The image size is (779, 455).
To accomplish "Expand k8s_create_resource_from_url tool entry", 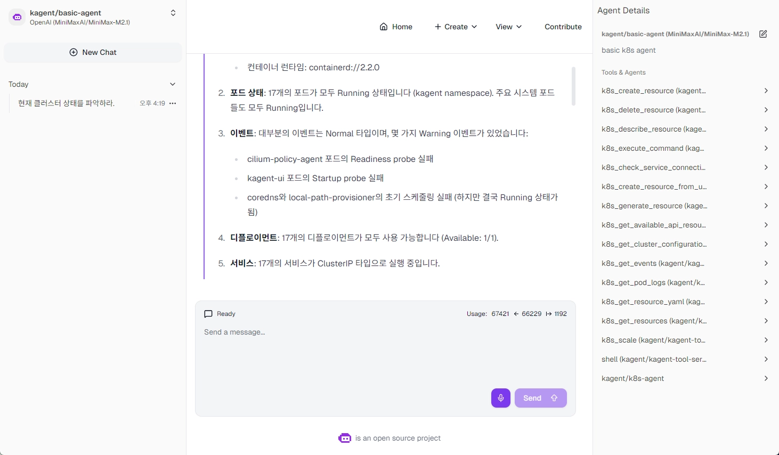I will point(684,186).
